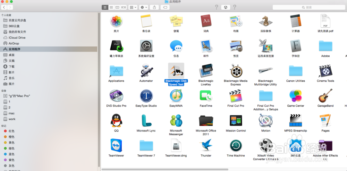The image size is (347, 171).
Task: Open Blackmagic Media Express
Action: (236, 71)
